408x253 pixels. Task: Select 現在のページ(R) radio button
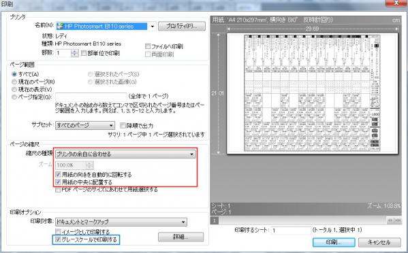pos(14,82)
